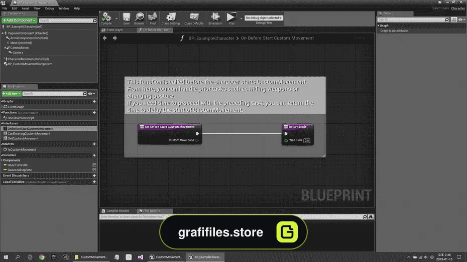The image size is (467, 262).
Task: Click Add Component button
Action: 20,20
